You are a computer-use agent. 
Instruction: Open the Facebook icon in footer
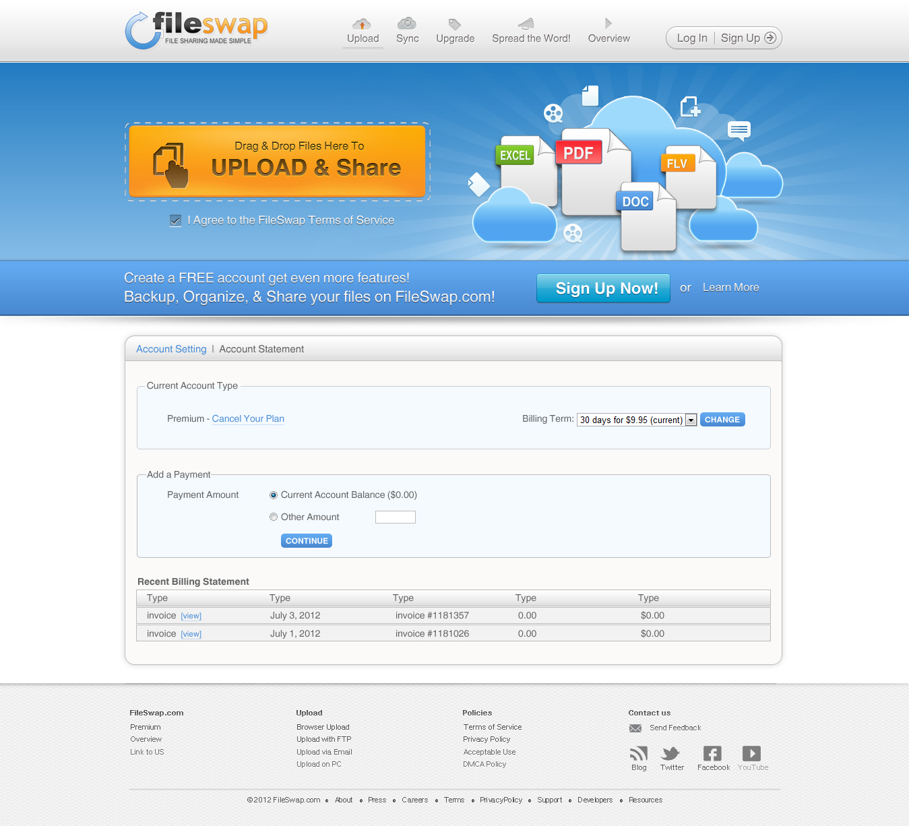[x=712, y=753]
